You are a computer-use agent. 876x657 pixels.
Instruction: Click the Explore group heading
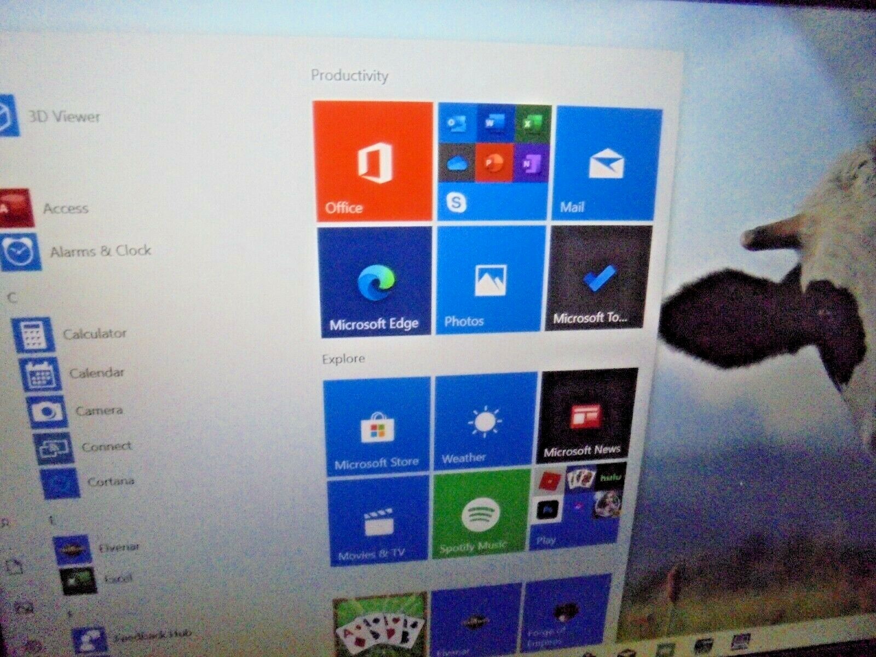(x=343, y=359)
